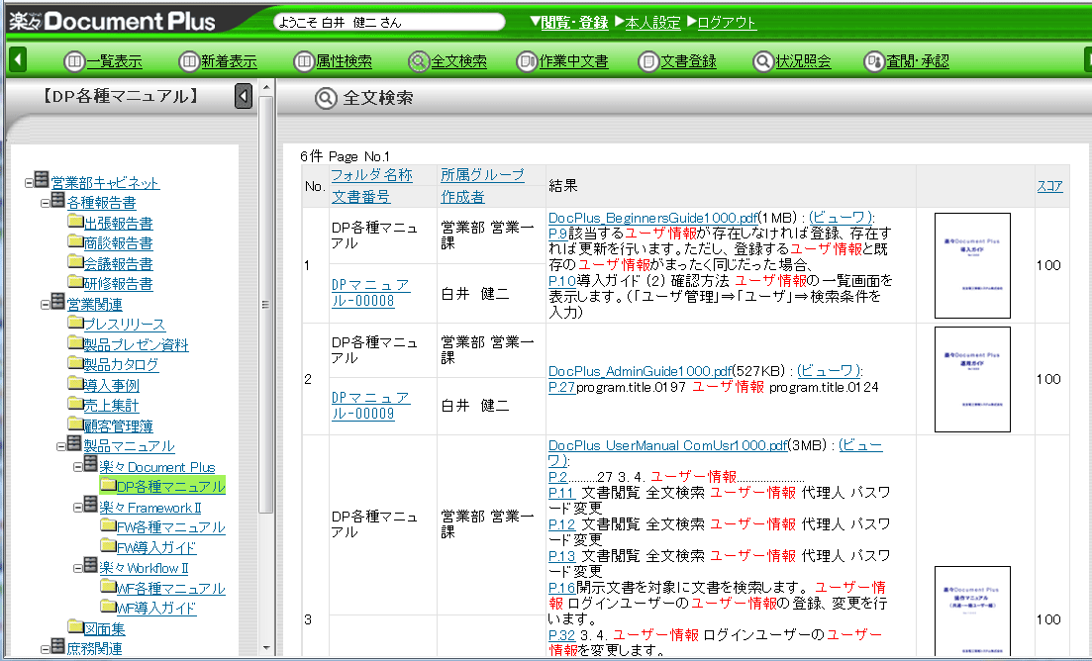The height and width of the screenshot is (661, 1092).
Task: Open 査閲・承認 from the toolbar
Action: click(874, 61)
